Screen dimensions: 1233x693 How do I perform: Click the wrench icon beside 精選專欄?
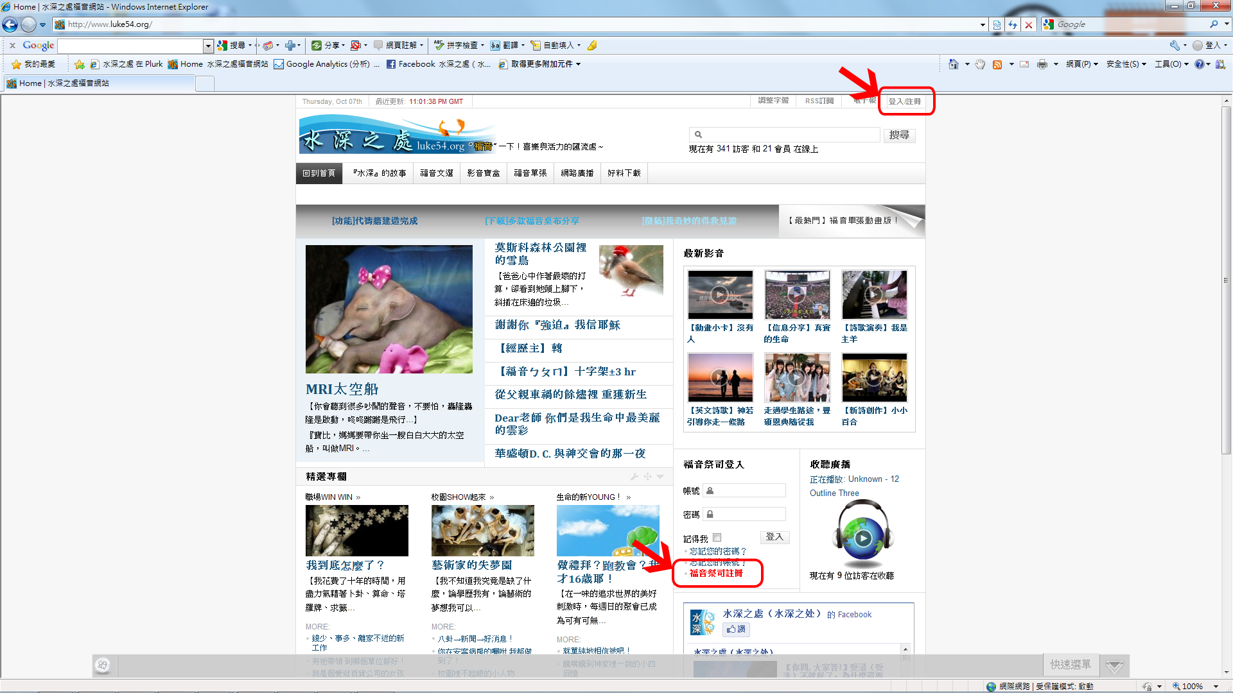[634, 477]
